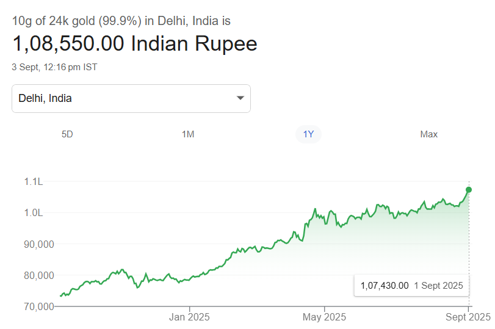
Task: Click the 1.0L y-axis label
Action: point(33,212)
